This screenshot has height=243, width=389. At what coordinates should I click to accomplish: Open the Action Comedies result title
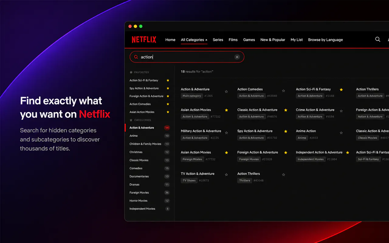click(x=250, y=89)
